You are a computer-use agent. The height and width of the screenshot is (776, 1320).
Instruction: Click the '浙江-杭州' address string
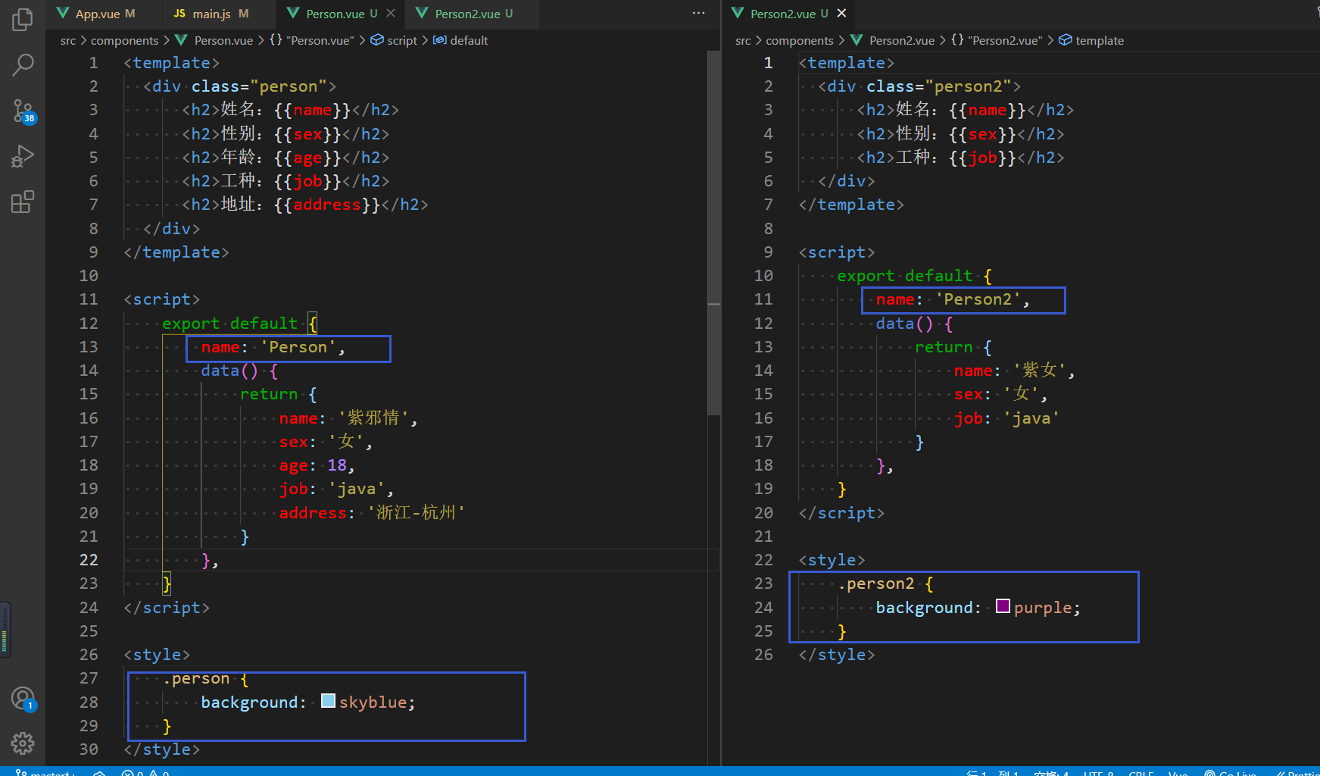[417, 513]
